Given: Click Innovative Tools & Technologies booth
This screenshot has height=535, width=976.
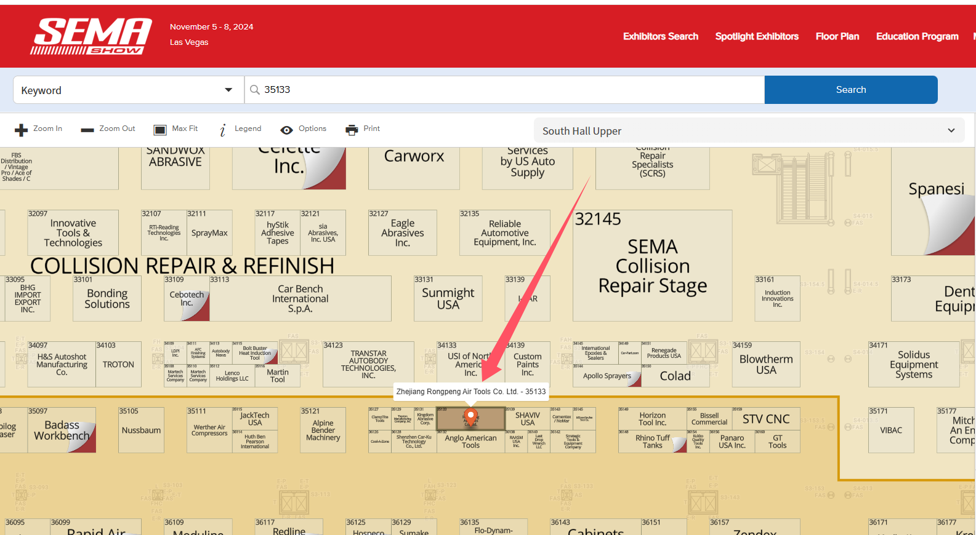Looking at the screenshot, I should coord(73,233).
